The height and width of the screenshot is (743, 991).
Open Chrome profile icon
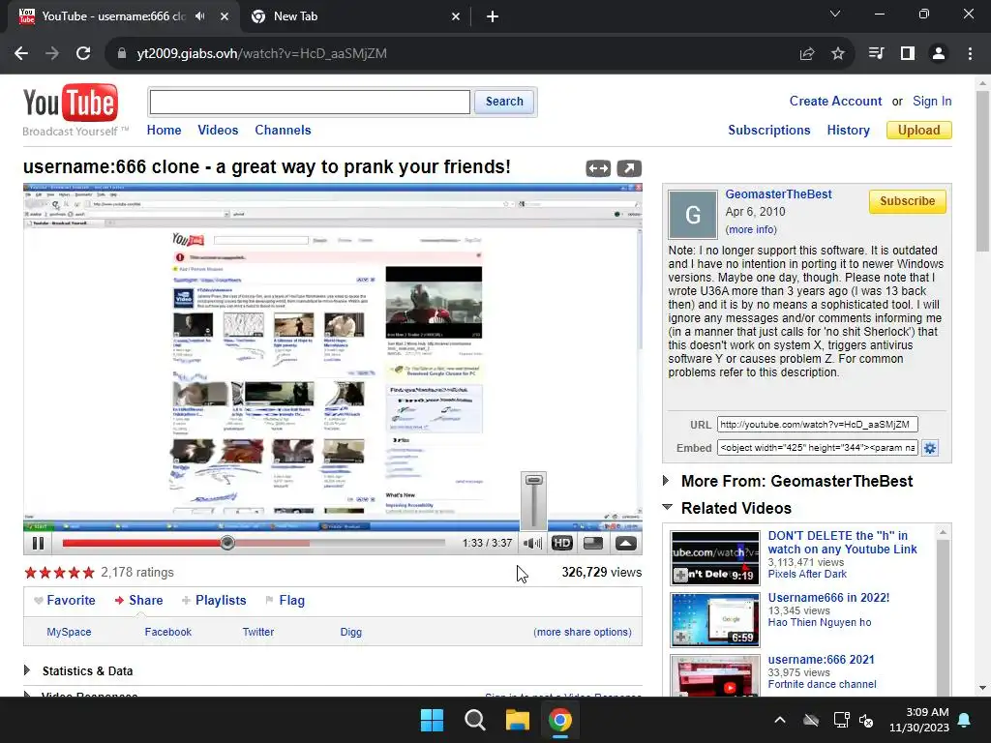tap(939, 53)
